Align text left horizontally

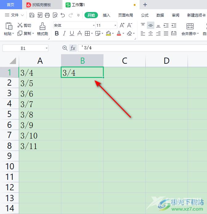143,33
